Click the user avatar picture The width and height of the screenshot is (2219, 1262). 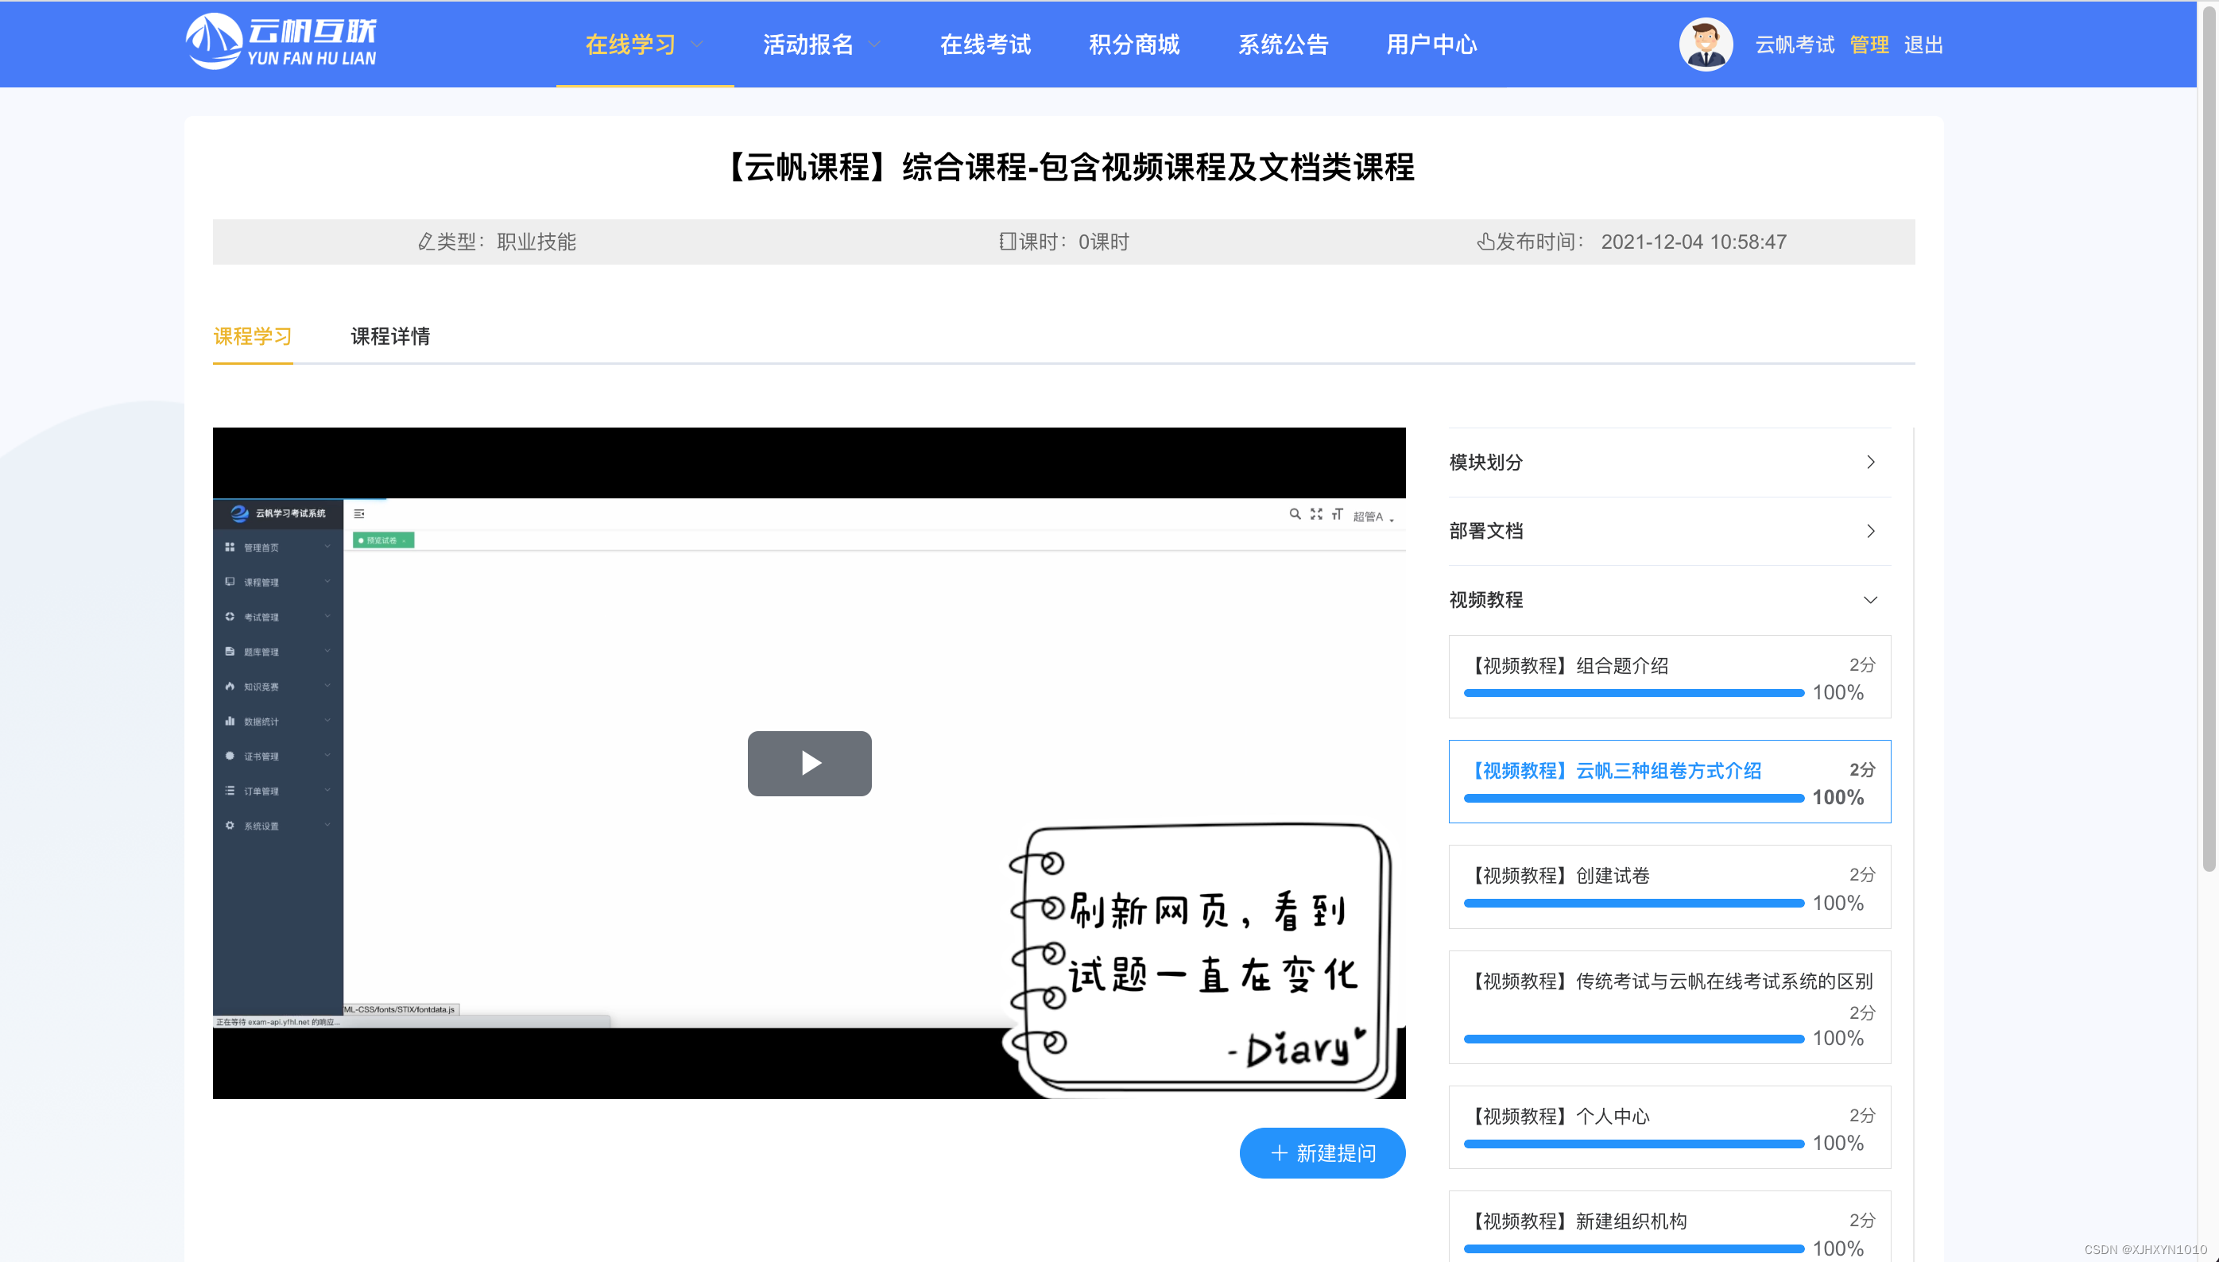(x=1705, y=45)
